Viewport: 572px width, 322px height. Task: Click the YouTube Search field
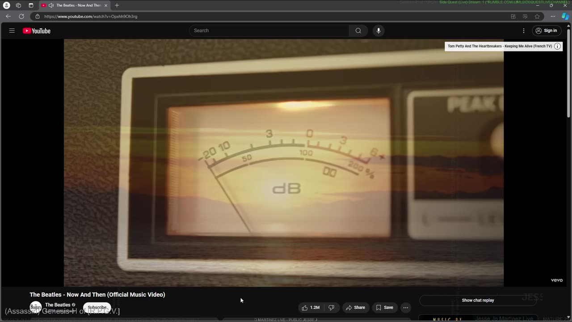point(269,30)
